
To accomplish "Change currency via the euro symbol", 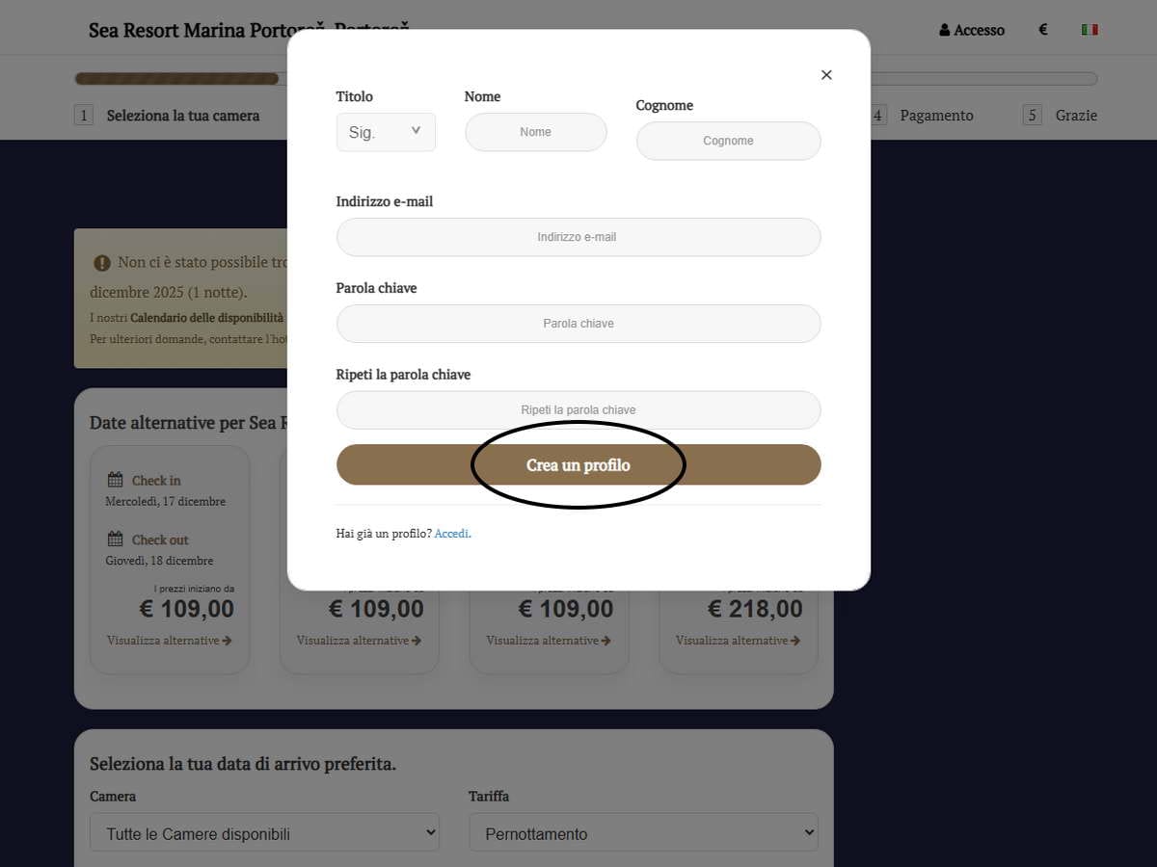I will [1042, 30].
